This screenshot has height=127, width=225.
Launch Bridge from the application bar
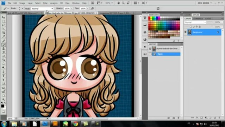(93, 3)
